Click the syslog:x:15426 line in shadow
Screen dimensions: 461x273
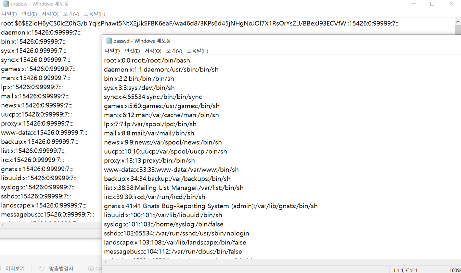[38, 187]
